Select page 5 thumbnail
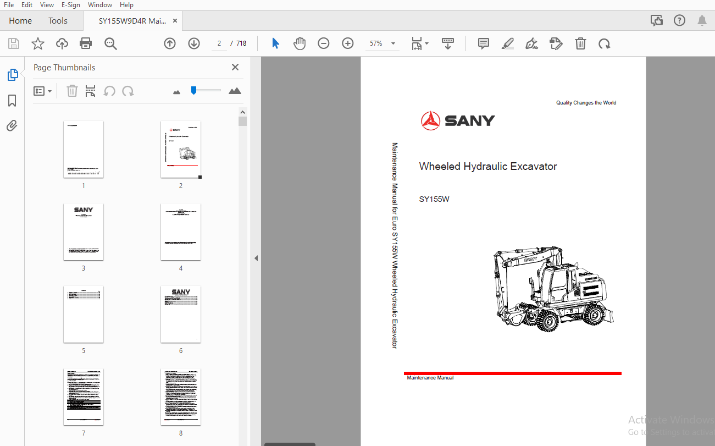This screenshot has width=715, height=446. (x=84, y=315)
